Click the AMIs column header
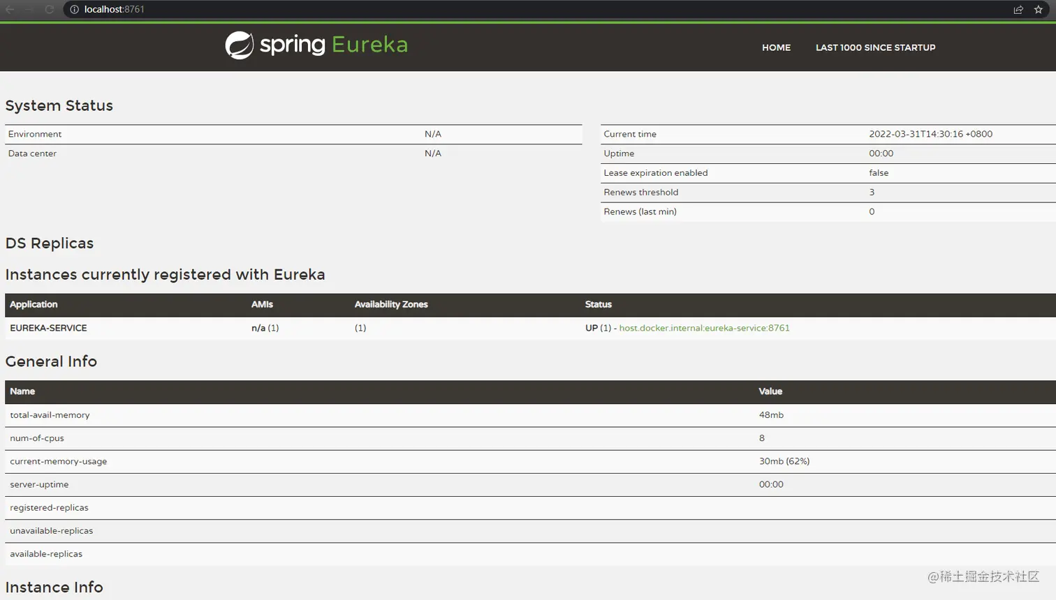Image resolution: width=1056 pixels, height=600 pixels. (262, 304)
